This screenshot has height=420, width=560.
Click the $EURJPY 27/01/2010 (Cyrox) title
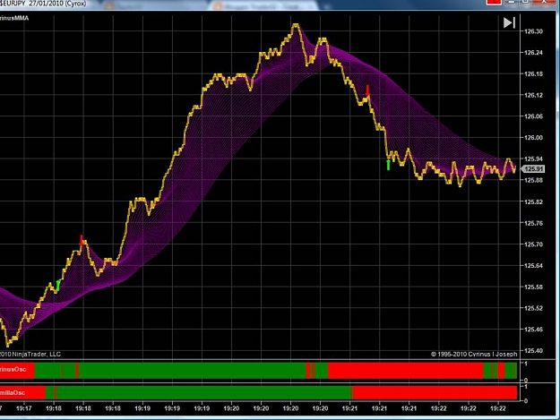[x=43, y=4]
